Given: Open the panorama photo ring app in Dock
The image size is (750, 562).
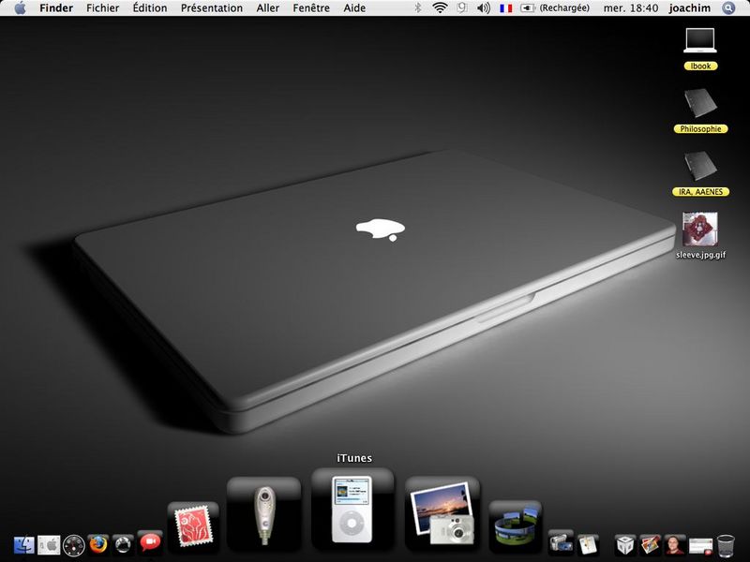Looking at the screenshot, I should click(515, 526).
